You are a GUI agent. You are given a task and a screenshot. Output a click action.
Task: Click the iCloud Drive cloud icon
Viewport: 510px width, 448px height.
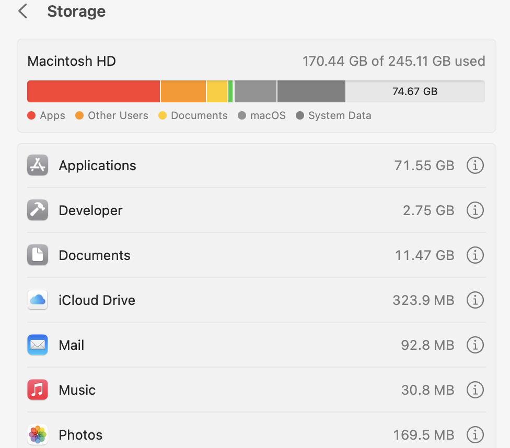point(38,300)
